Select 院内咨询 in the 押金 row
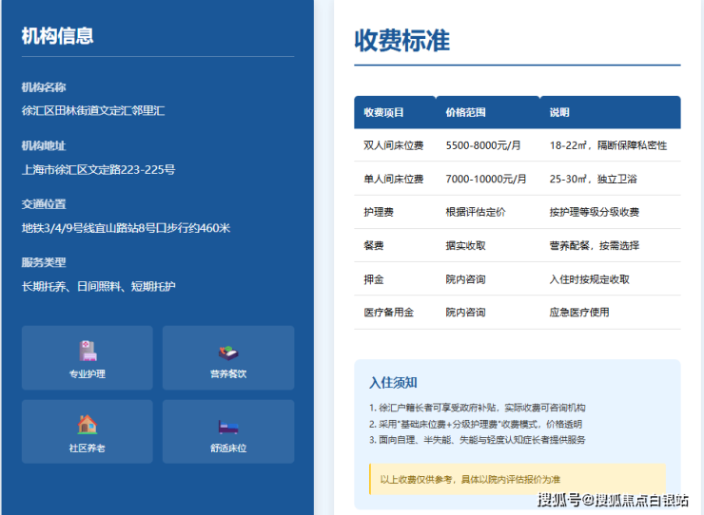 tap(465, 279)
